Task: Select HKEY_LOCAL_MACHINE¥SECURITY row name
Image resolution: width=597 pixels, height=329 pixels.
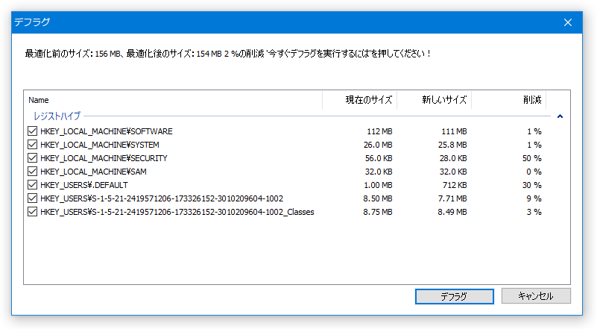Action: [x=104, y=158]
